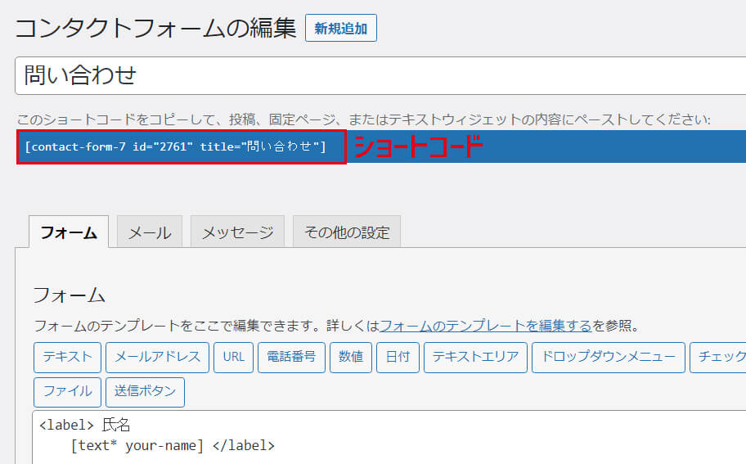The image size is (746, 464).
Task: Insert a URL tag
Action: click(x=234, y=357)
